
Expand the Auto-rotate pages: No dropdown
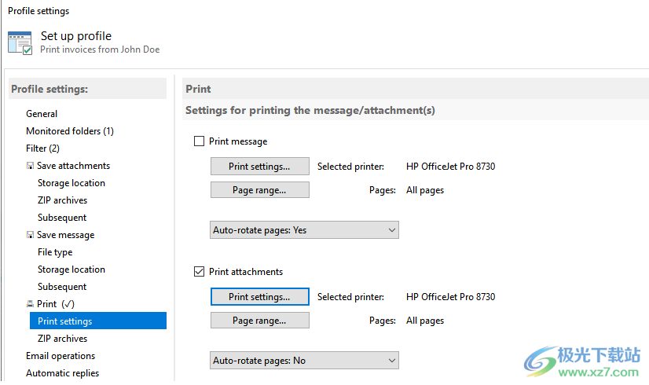click(x=304, y=361)
